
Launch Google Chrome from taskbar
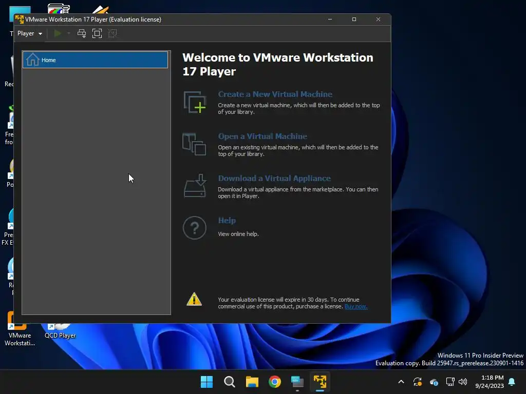point(275,382)
